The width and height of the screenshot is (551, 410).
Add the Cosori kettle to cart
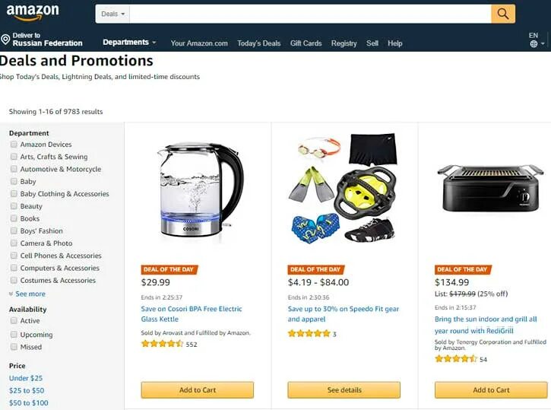pos(198,390)
